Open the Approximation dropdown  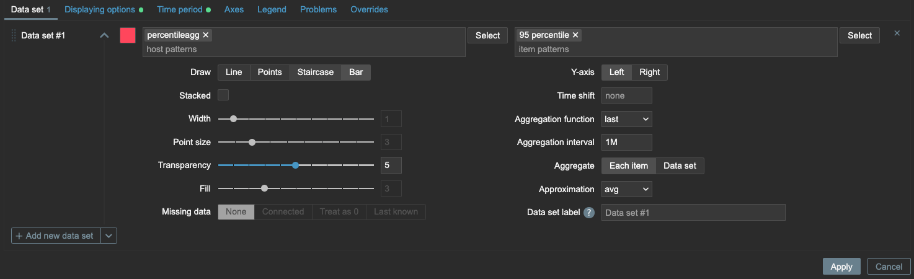[626, 189]
